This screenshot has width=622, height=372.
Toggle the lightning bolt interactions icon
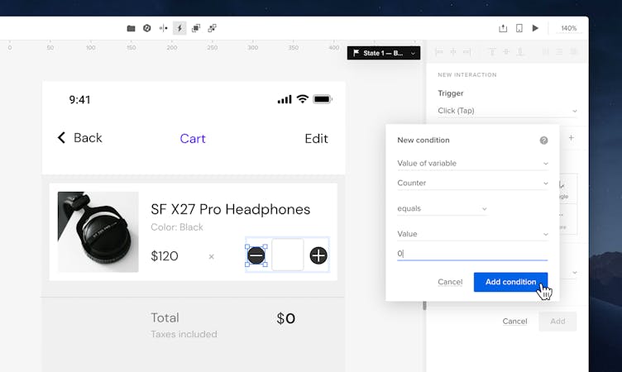coord(179,28)
